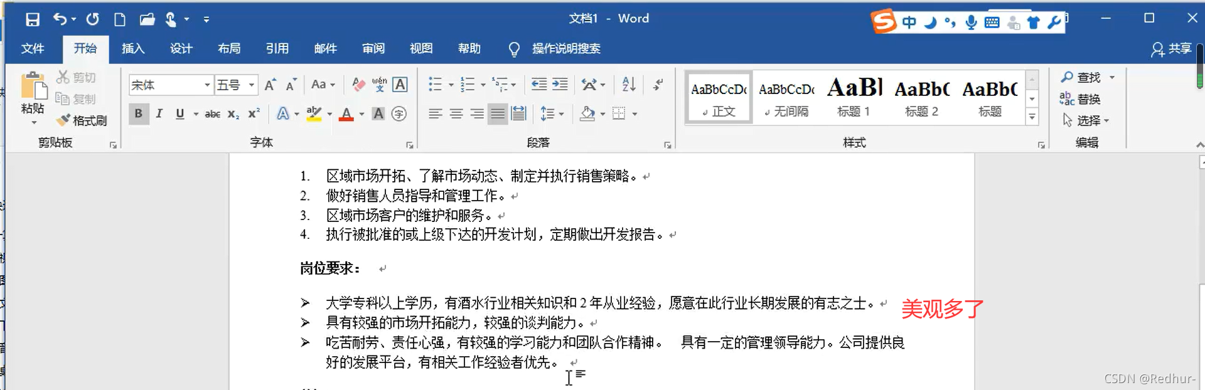Show or hide paragraph marks
Viewport: 1205px width, 390px height.
tap(658, 85)
